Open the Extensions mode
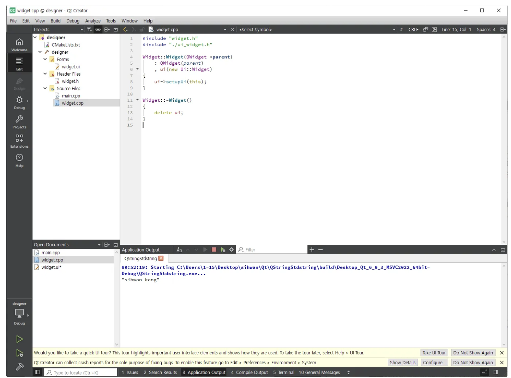511x378 pixels. tap(19, 141)
